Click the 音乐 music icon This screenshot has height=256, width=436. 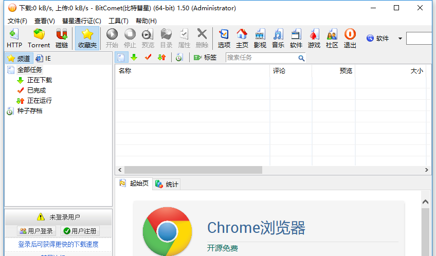(x=278, y=38)
